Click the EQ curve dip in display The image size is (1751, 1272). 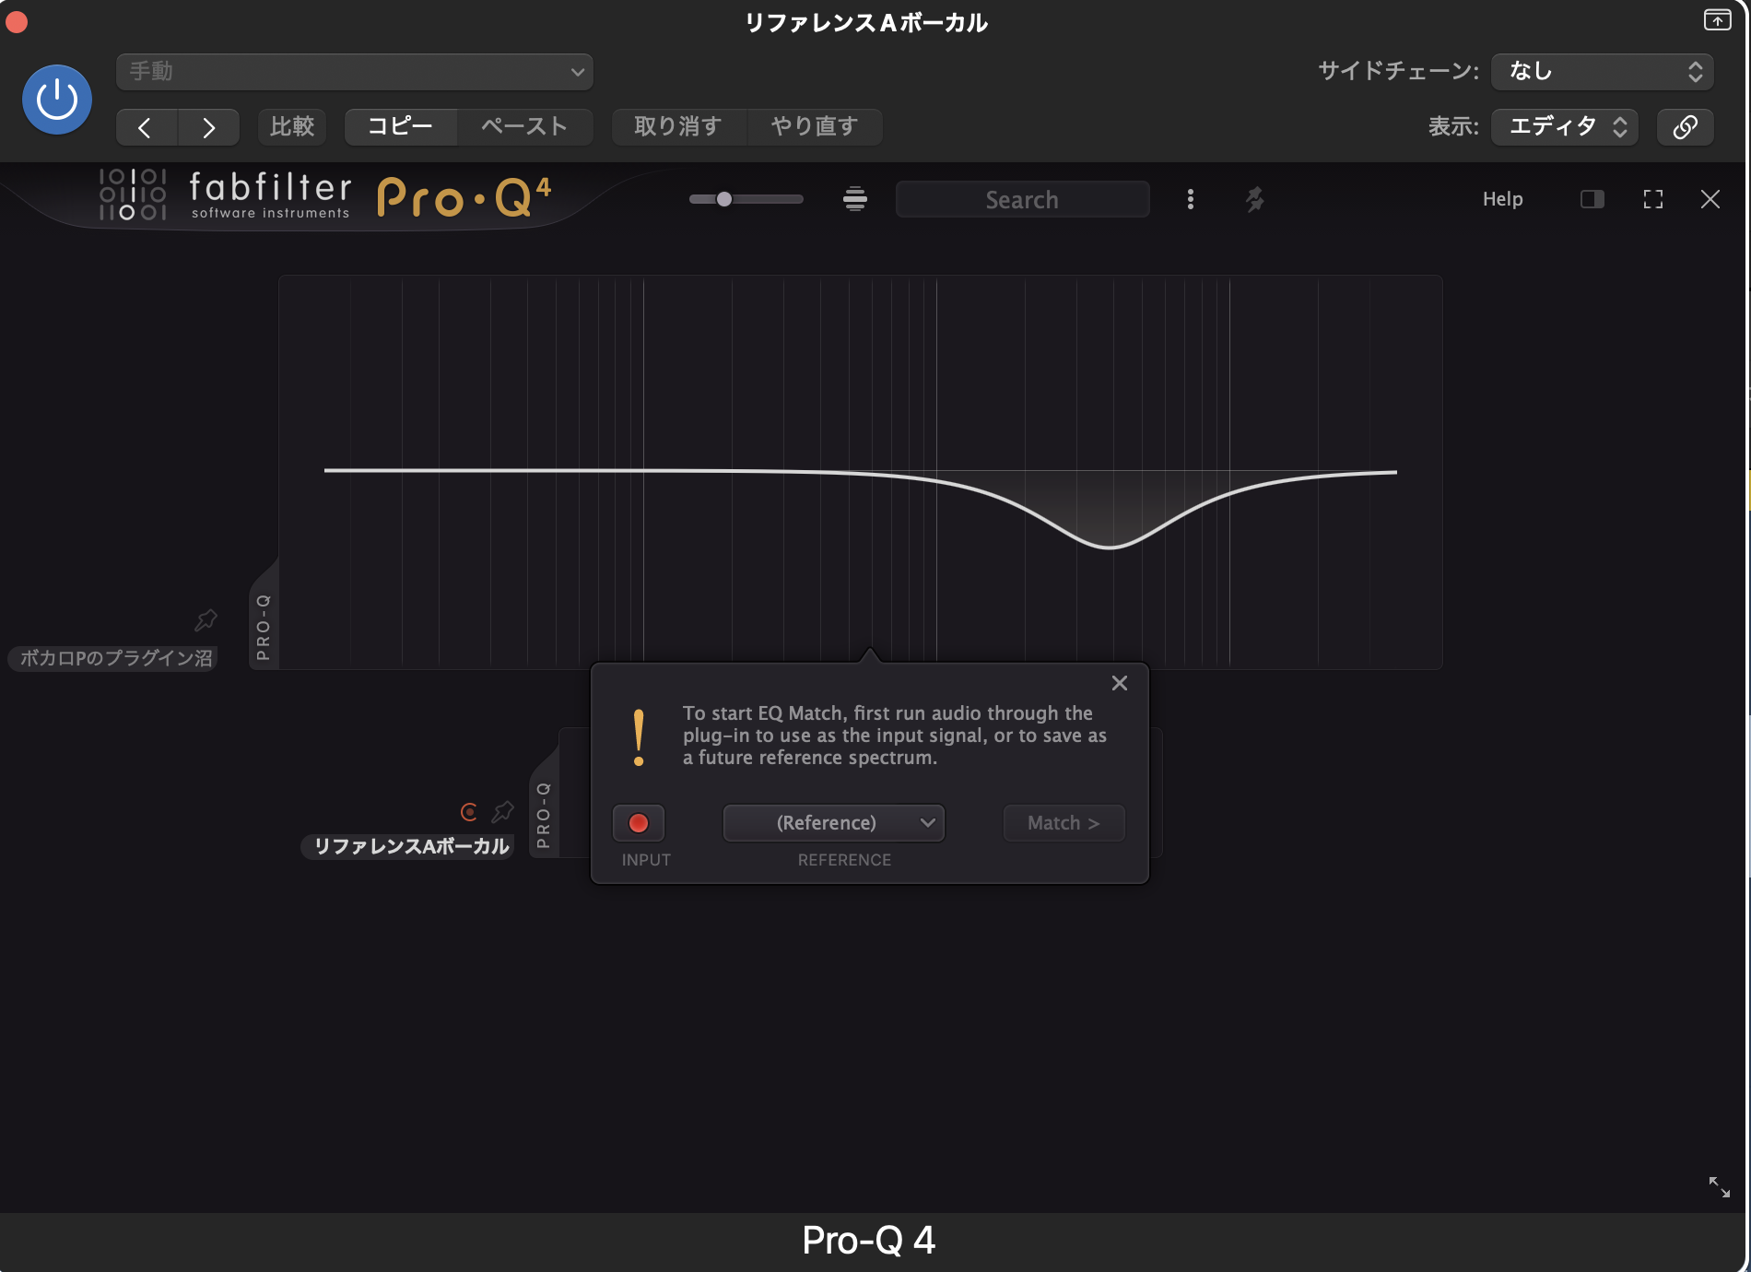point(1110,547)
